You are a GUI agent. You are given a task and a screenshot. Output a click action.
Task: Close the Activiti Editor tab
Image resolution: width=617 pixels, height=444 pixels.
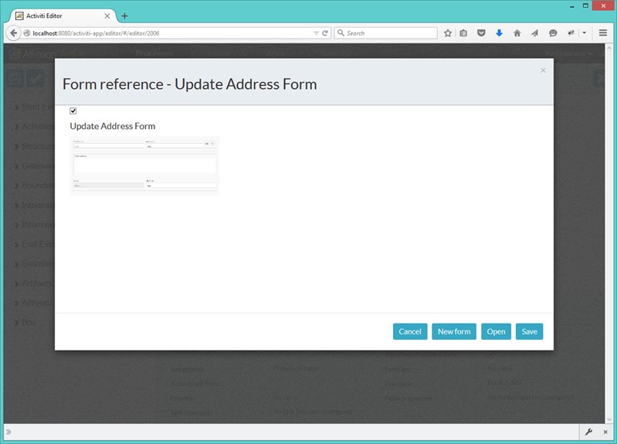click(107, 15)
